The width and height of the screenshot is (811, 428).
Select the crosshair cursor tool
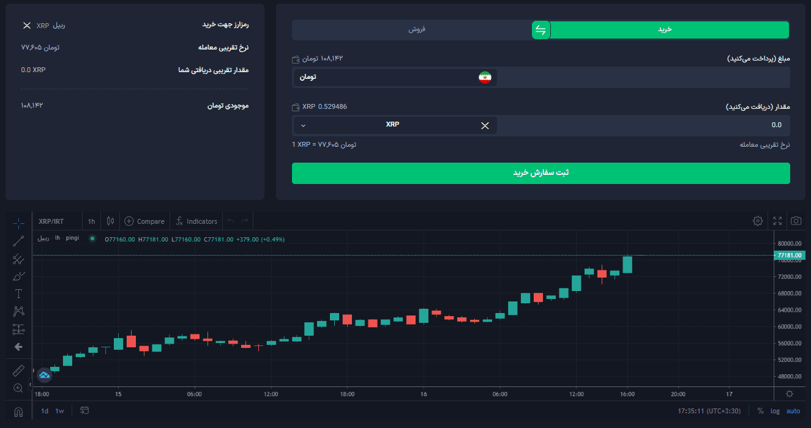coord(18,223)
